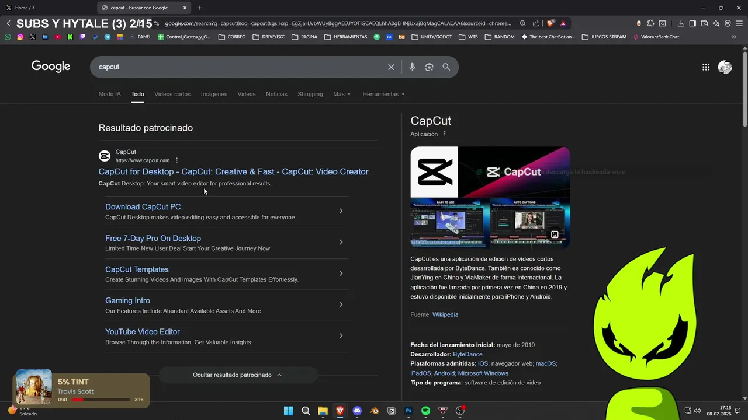The image size is (748, 420).
Task: Clear the search box with X
Action: tap(391, 67)
